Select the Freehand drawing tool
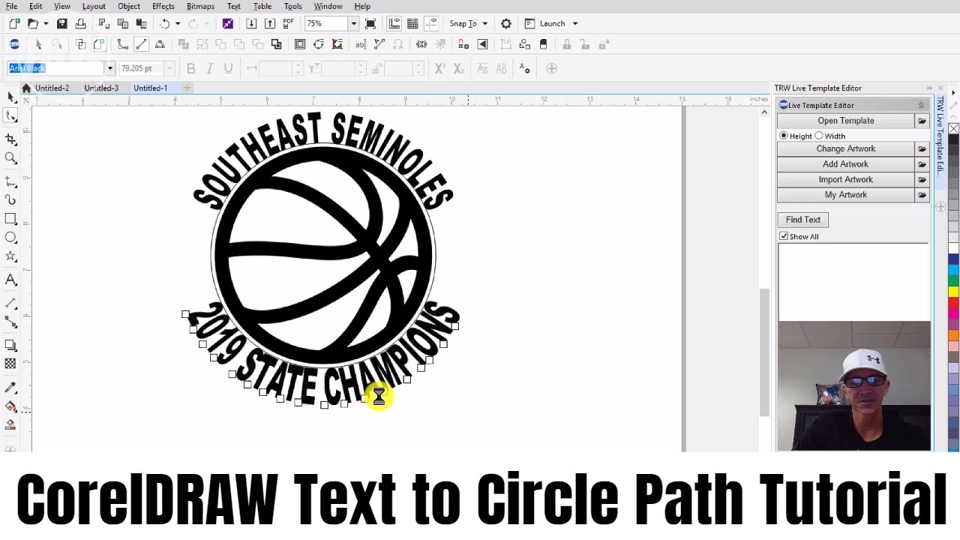This screenshot has width=960, height=540. [10, 181]
